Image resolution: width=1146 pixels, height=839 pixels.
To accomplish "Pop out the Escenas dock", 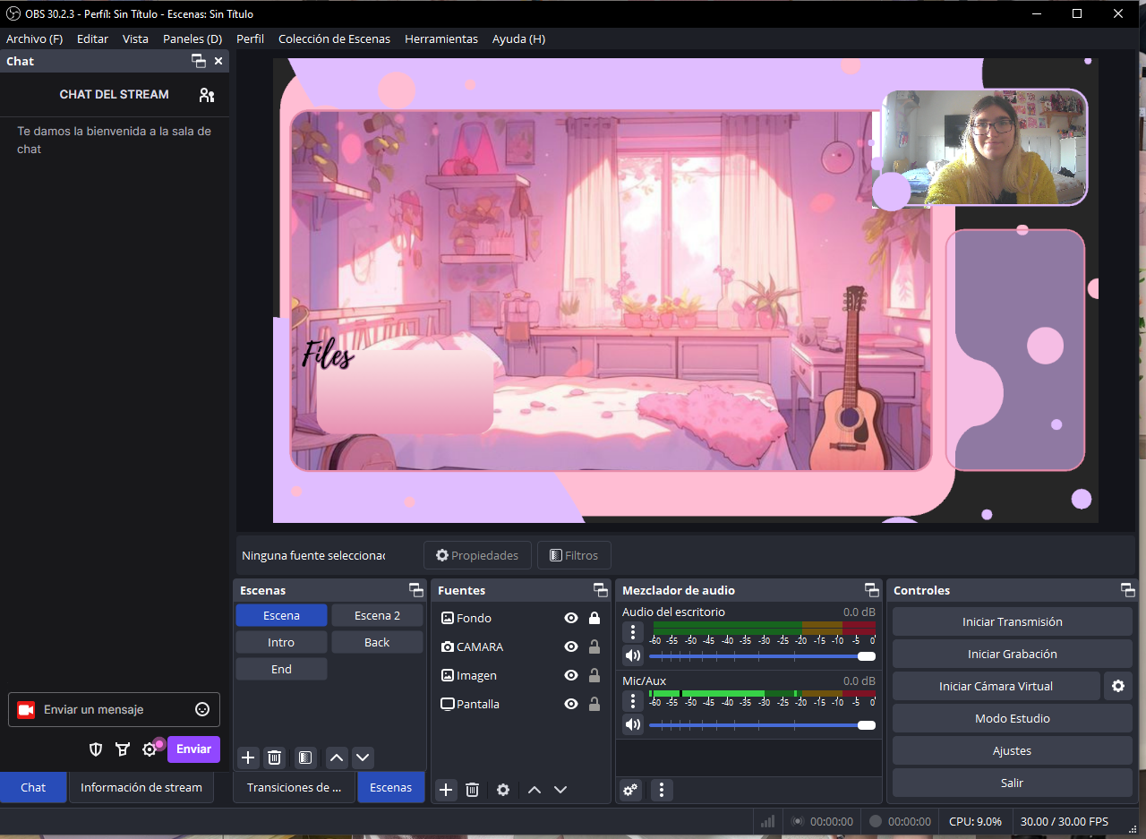I will coord(416,590).
